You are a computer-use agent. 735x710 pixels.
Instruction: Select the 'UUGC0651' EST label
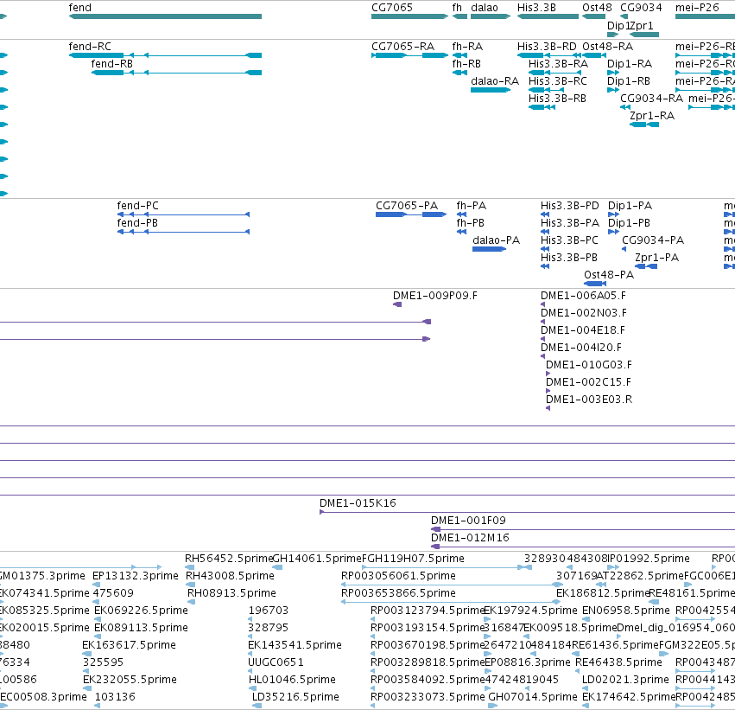(x=276, y=663)
